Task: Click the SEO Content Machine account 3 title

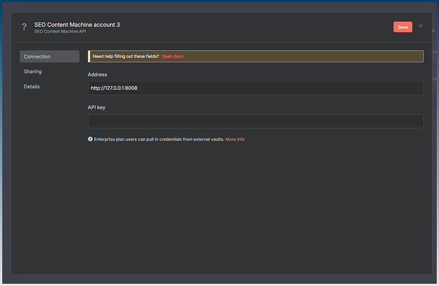Action: [x=77, y=25]
